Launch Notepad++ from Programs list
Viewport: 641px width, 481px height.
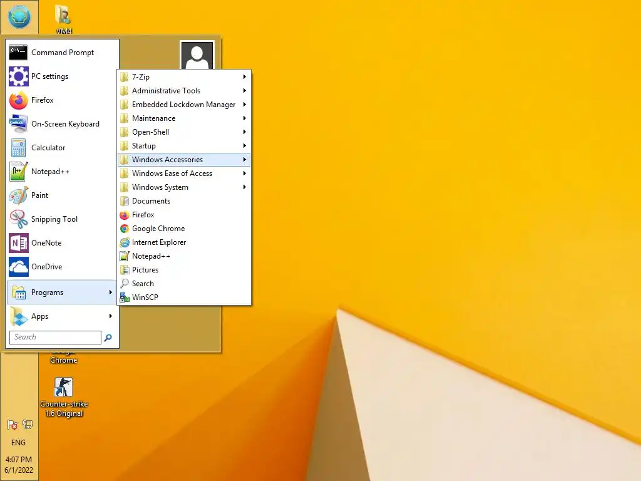184,256
